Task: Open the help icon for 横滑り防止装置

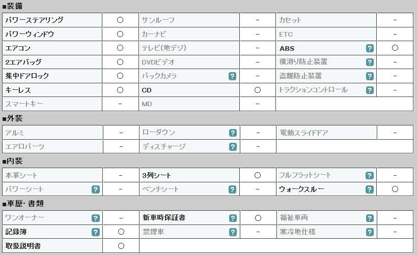Action: [370, 62]
